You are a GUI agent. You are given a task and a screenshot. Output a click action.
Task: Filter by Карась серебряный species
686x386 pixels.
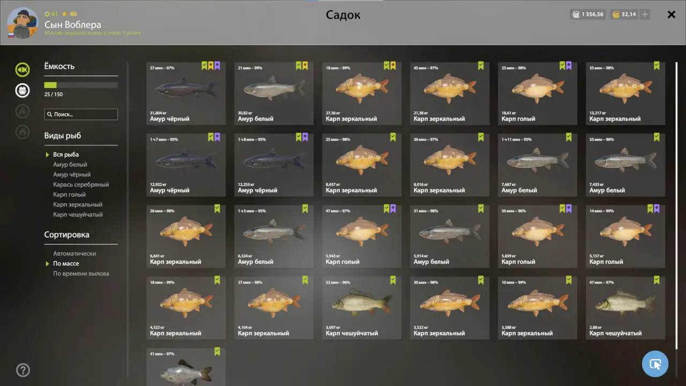point(81,184)
